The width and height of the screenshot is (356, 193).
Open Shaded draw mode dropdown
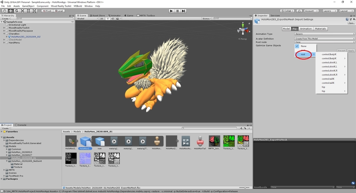[x=87, y=18]
